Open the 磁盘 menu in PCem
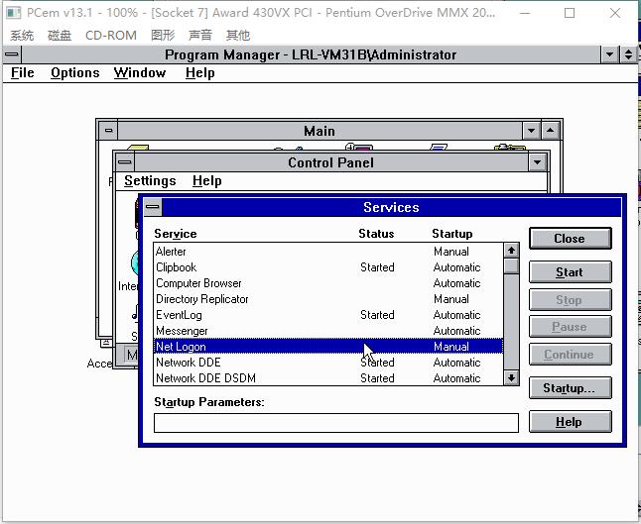This screenshot has height=524, width=641. pos(60,35)
